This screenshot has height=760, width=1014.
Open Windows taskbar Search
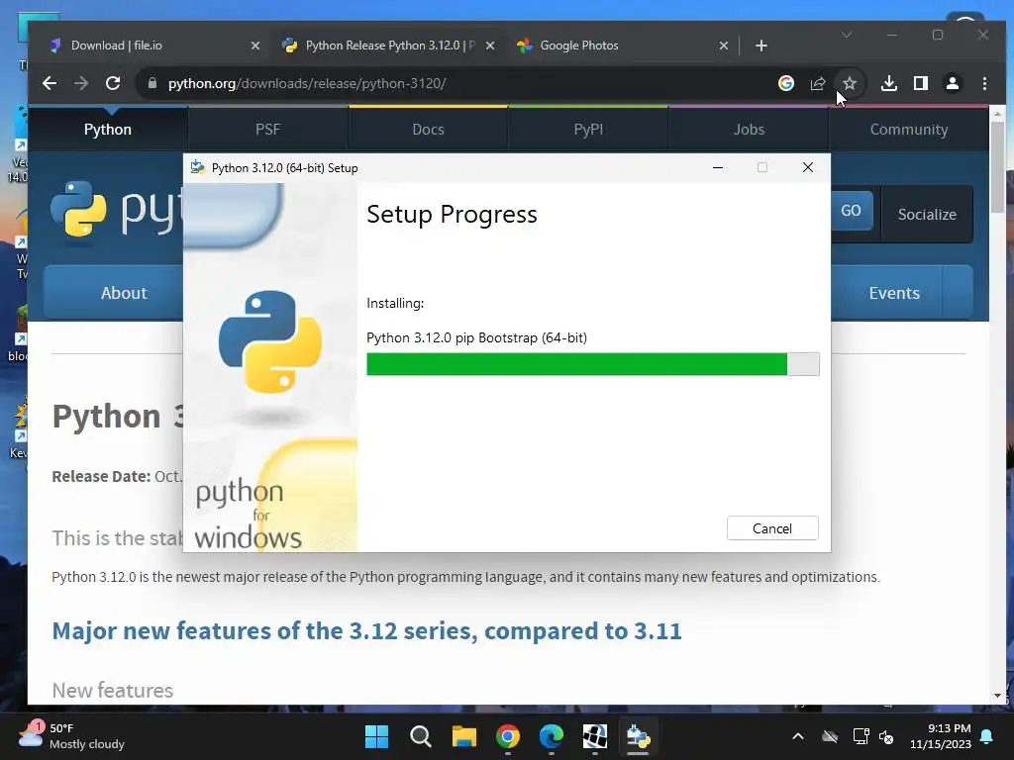click(420, 736)
